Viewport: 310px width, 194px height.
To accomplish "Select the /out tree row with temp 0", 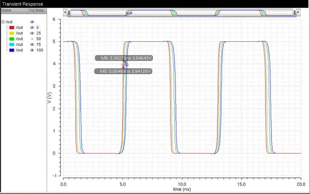I will [x=24, y=28].
